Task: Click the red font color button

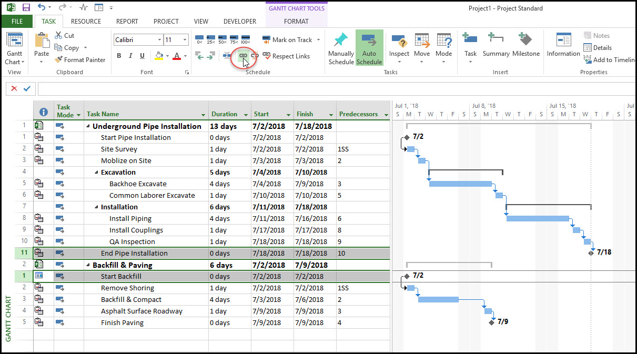Action: (177, 56)
